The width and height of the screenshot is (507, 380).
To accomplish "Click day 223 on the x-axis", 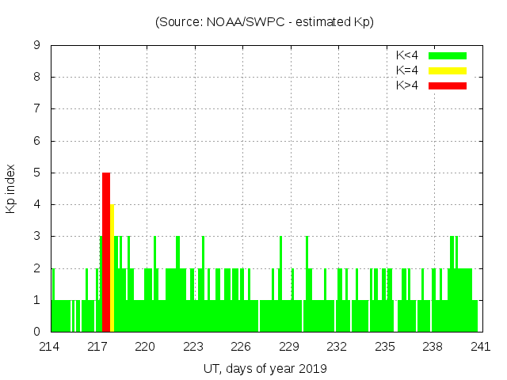I will click(193, 347).
